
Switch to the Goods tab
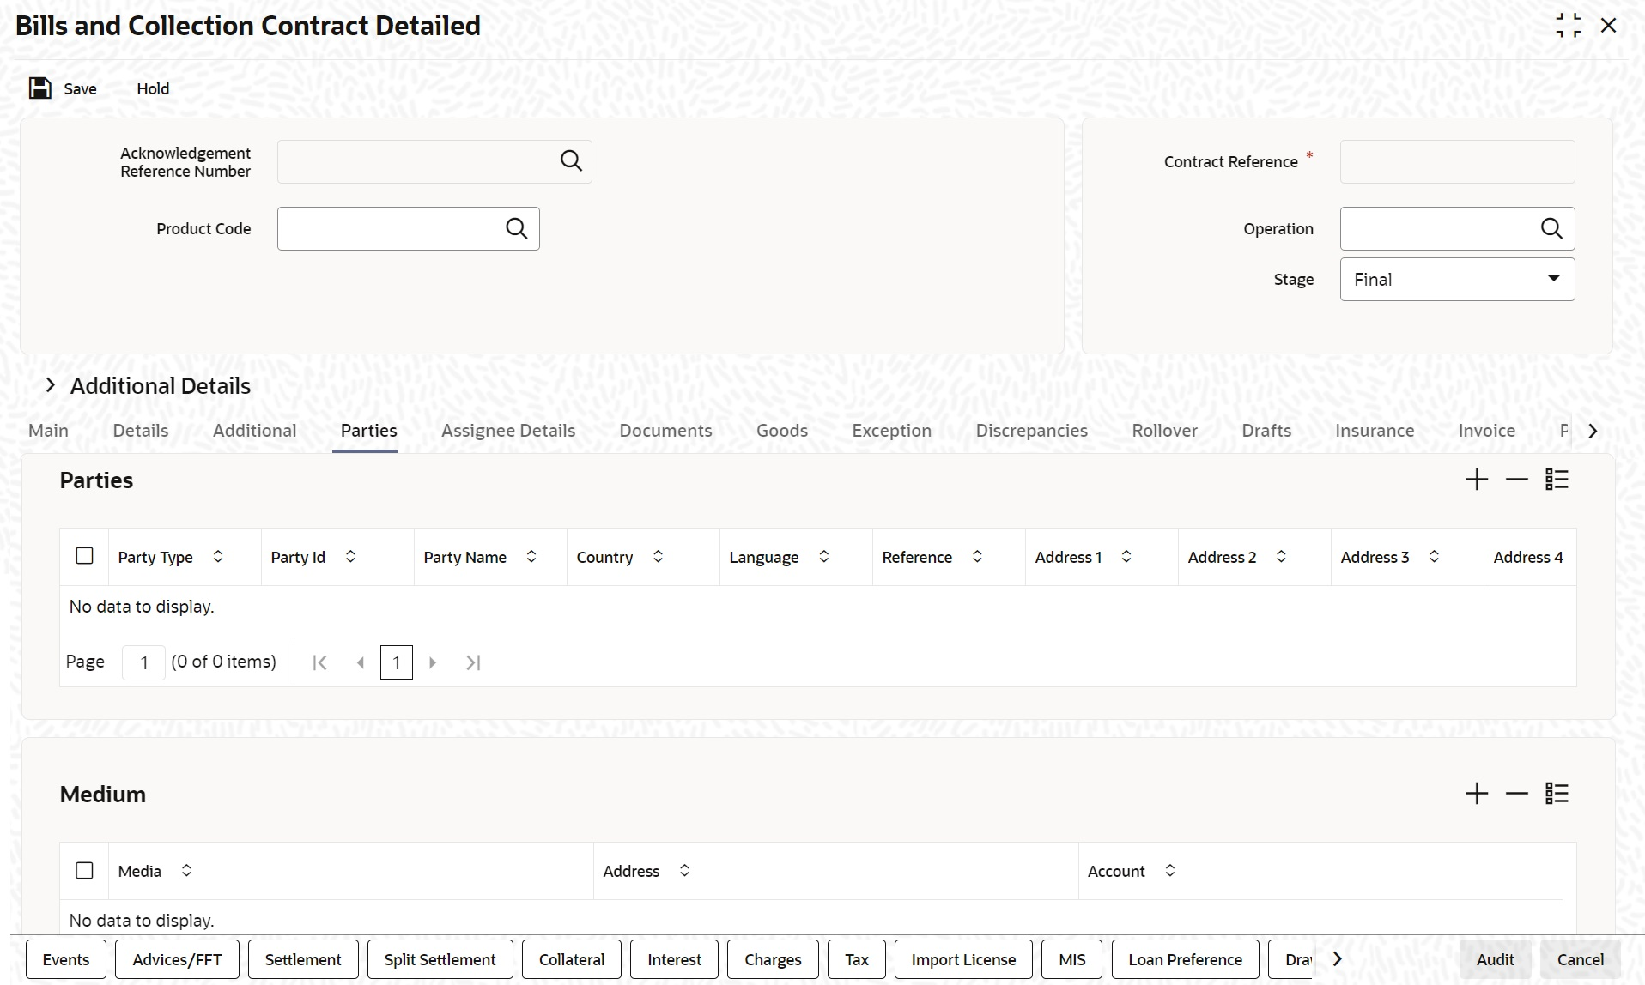coord(782,431)
